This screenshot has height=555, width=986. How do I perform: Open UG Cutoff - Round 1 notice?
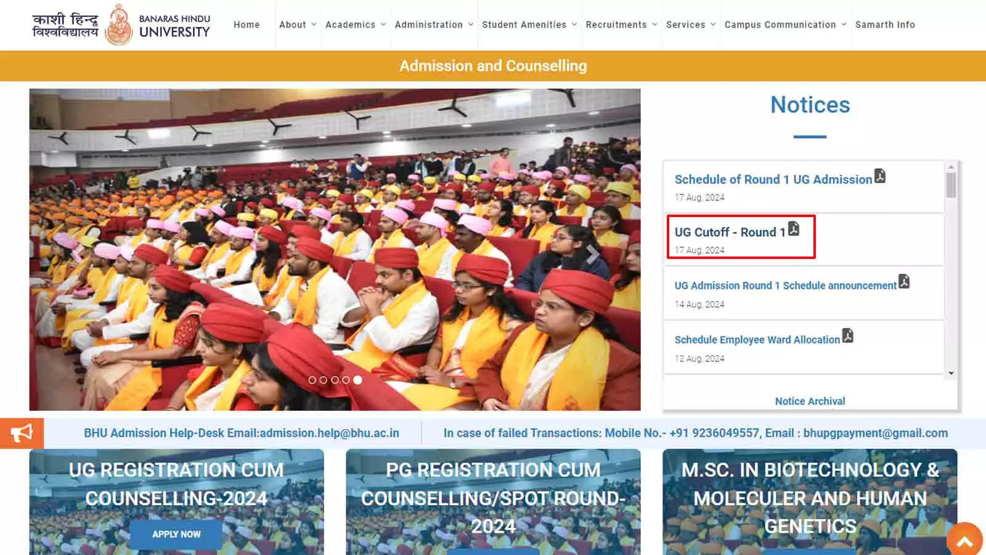[730, 232]
